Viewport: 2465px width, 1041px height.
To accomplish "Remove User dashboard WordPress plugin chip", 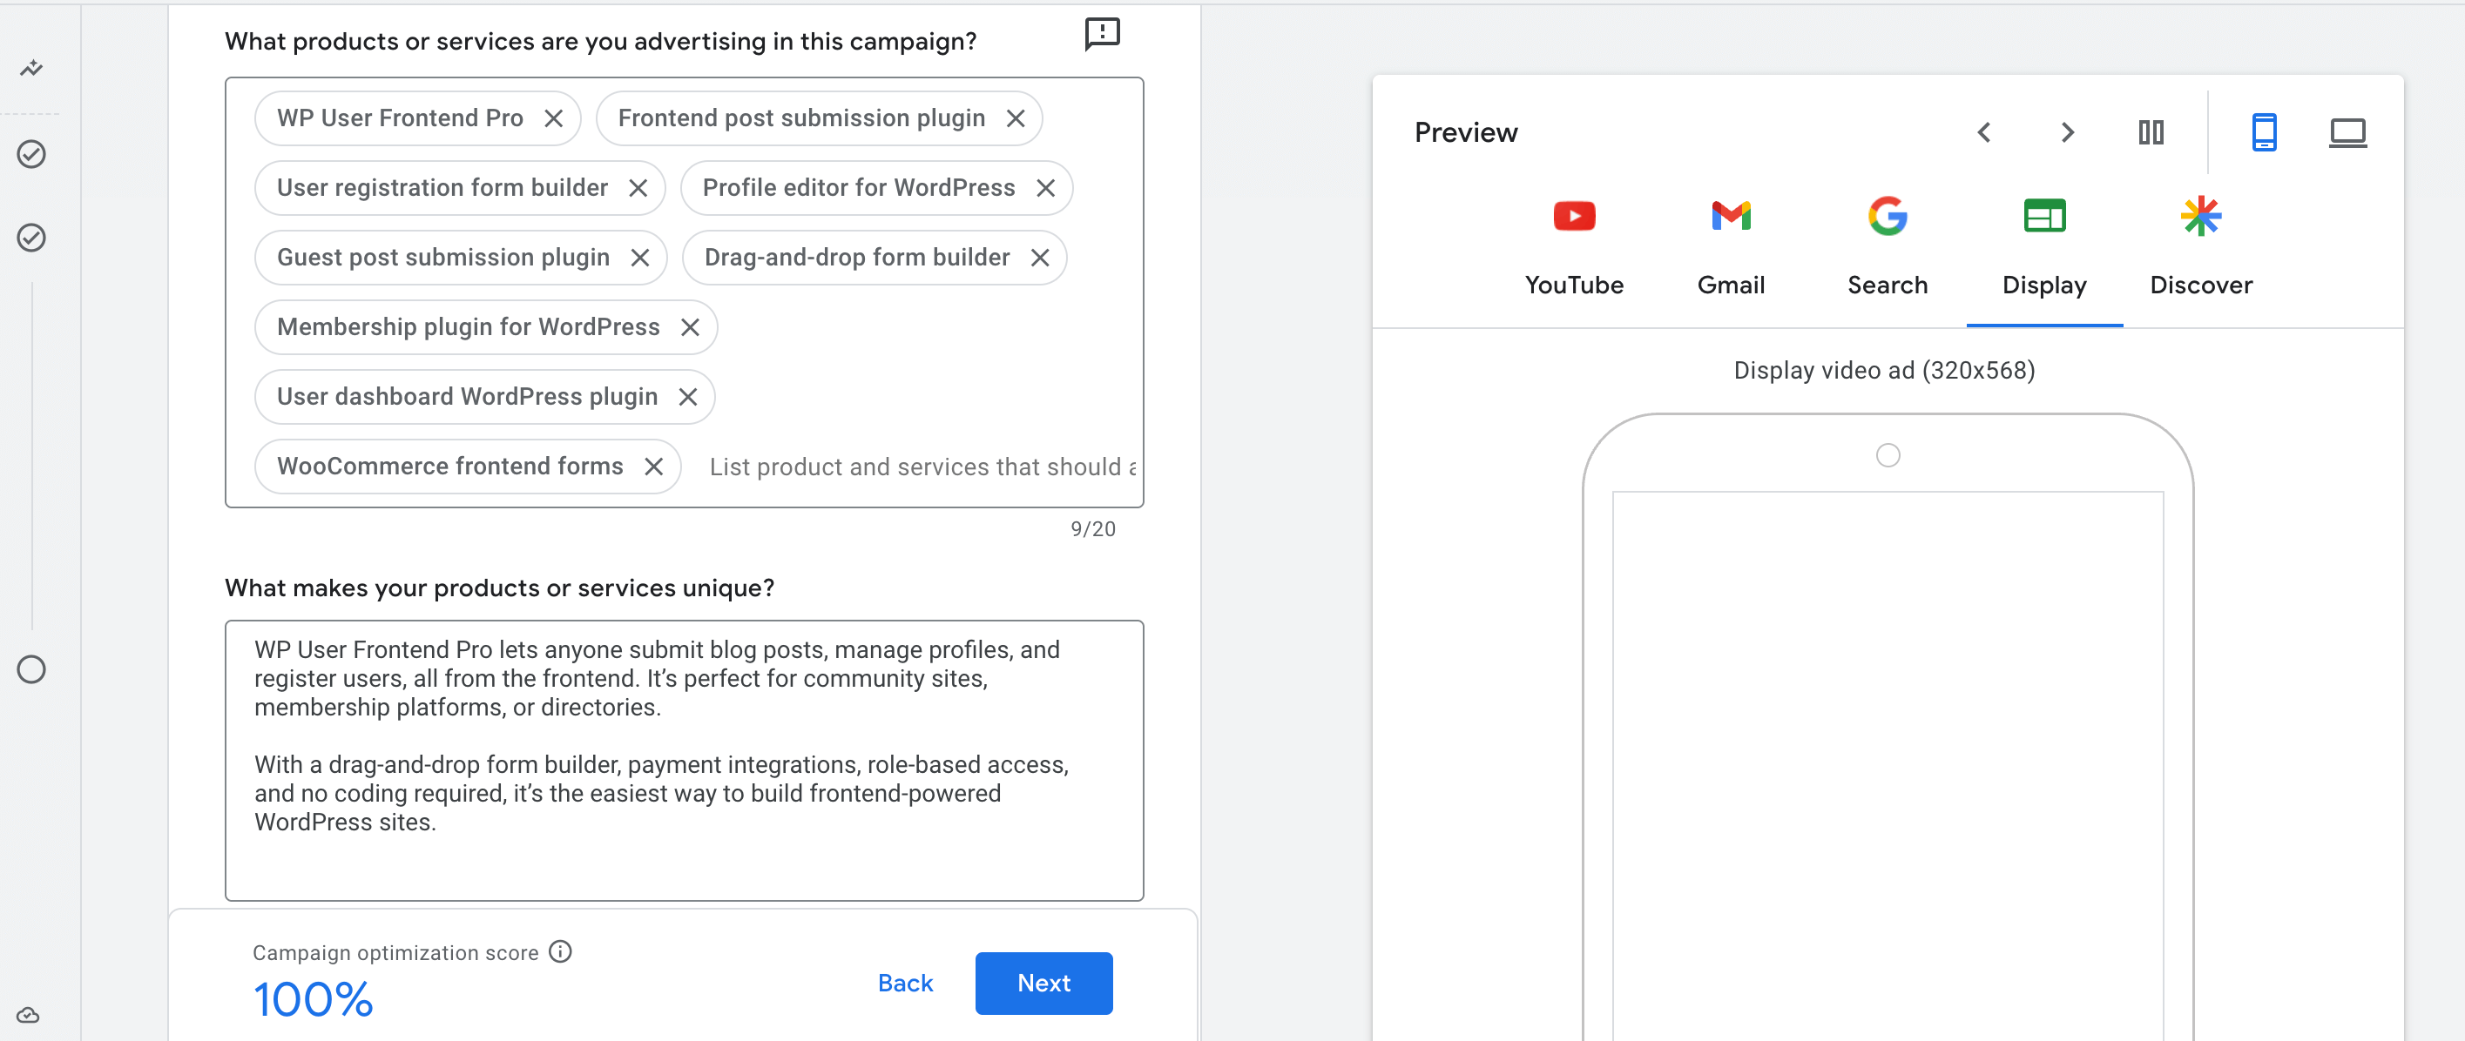I will point(688,398).
